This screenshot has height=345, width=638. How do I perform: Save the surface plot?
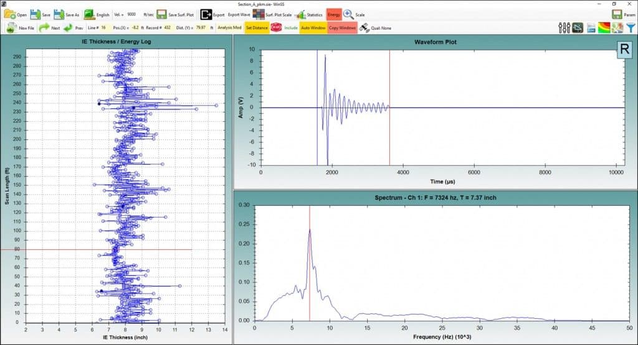click(161, 14)
